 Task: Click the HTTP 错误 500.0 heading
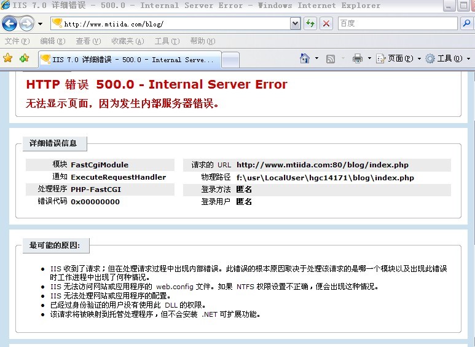coord(156,84)
